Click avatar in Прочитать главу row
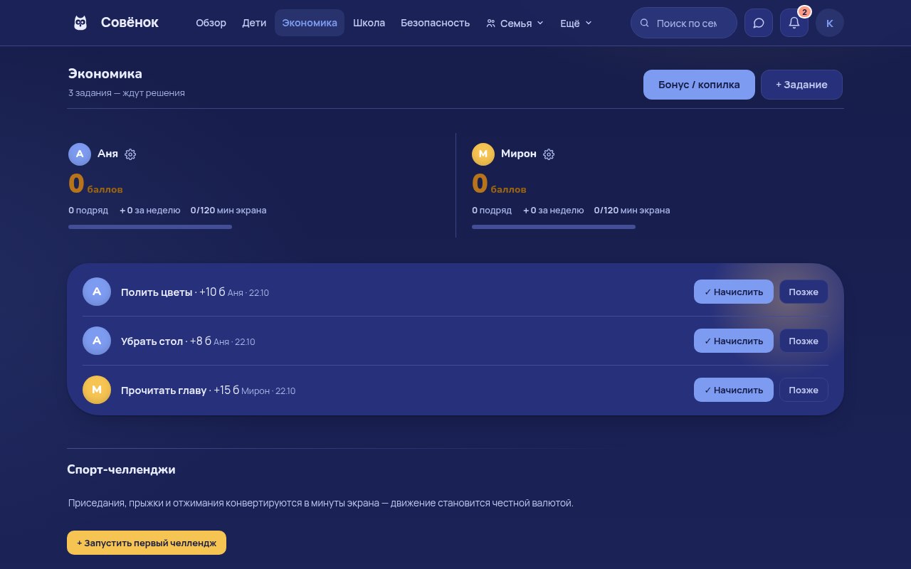Screen dimensions: 911x569 click(97, 390)
